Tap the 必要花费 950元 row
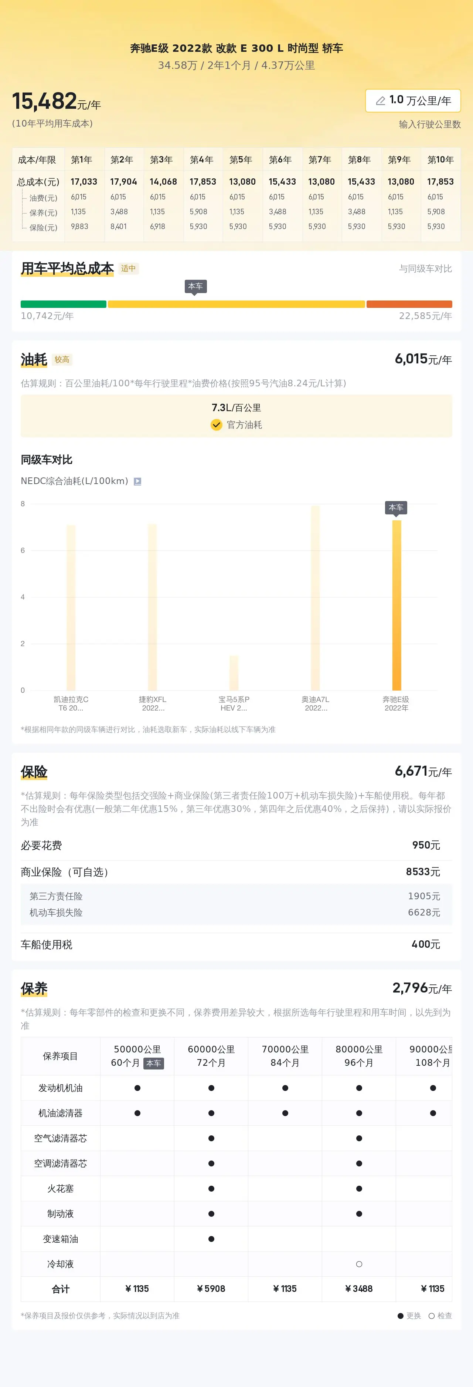The width and height of the screenshot is (473, 1387). 236,845
